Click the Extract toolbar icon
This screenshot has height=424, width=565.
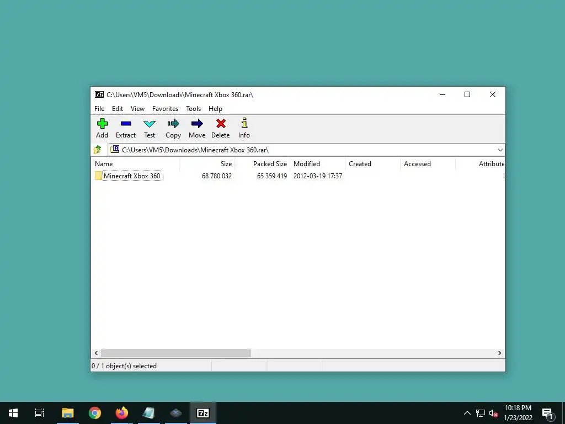(x=126, y=124)
